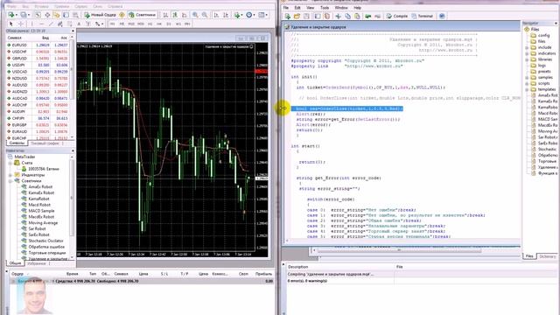Switch chart timeframe to M15
This screenshot has height=315, width=560.
[x=131, y=24]
